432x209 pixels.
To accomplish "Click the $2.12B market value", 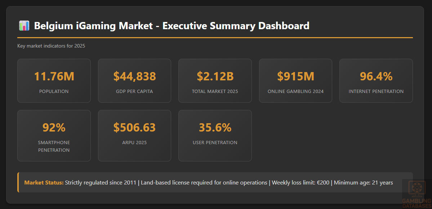I will (215, 76).
